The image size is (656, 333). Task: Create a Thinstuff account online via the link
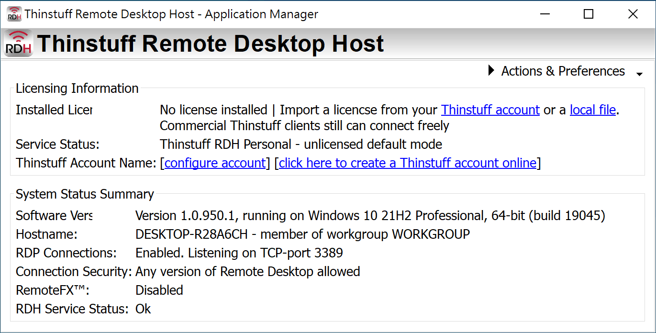coord(407,163)
